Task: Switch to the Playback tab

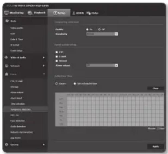Action: tap(36, 13)
